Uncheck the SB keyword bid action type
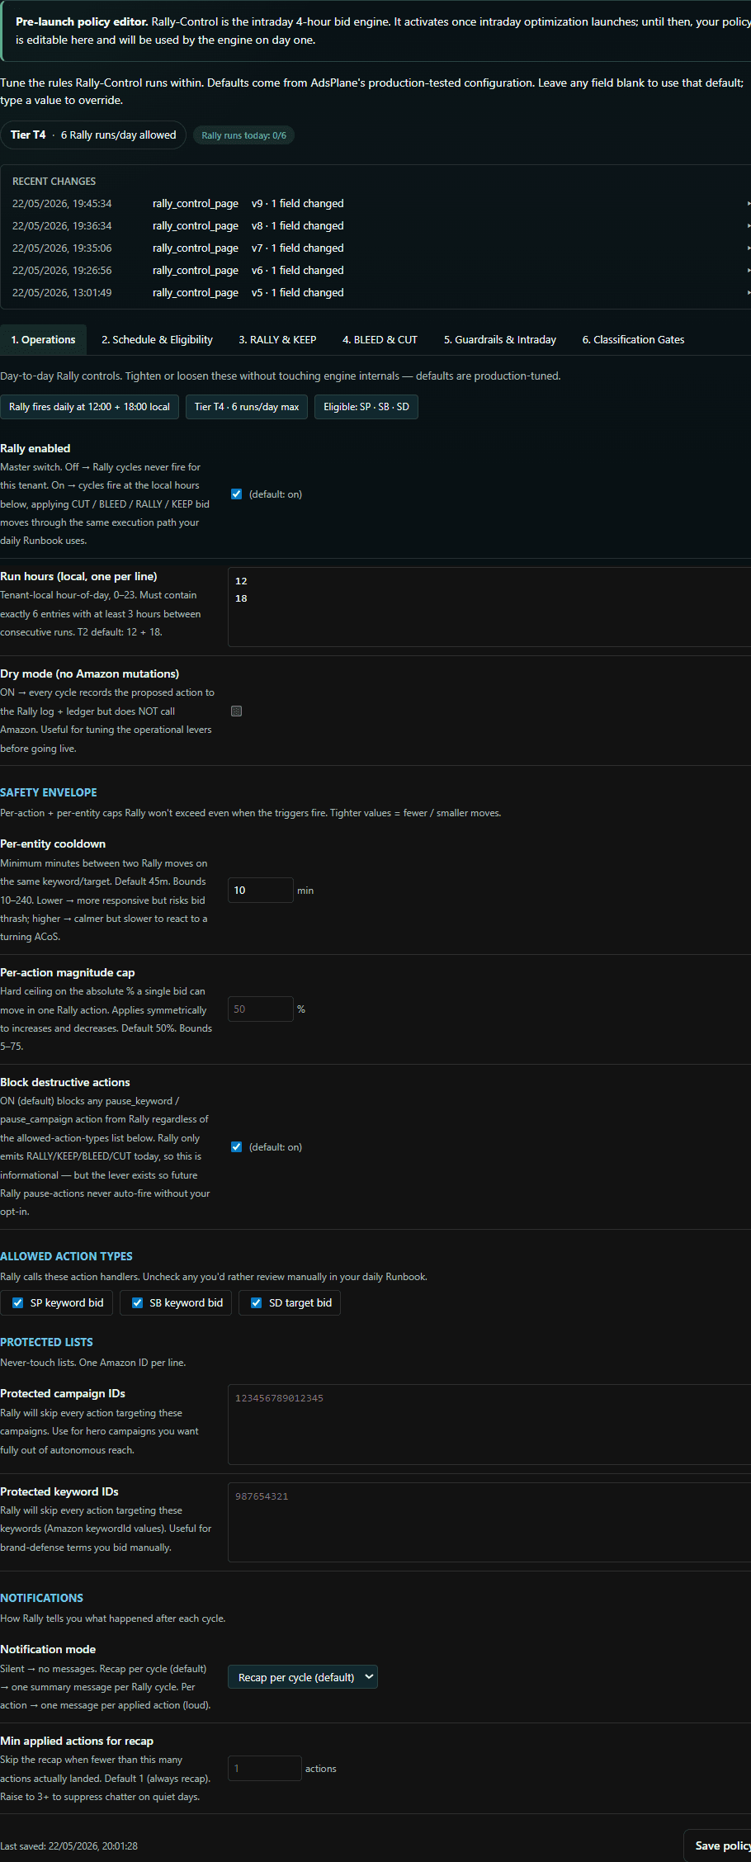751x1862 pixels. click(137, 1303)
